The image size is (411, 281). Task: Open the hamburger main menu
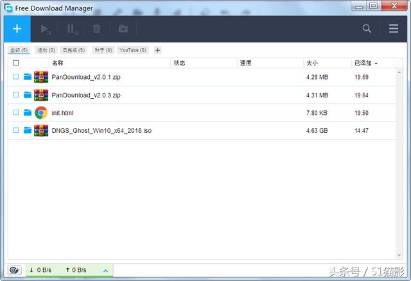pos(394,28)
